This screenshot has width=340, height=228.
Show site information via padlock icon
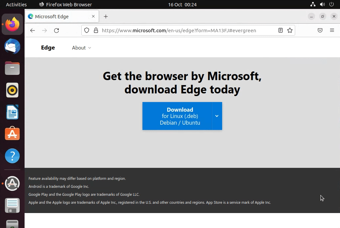[x=96, y=31]
